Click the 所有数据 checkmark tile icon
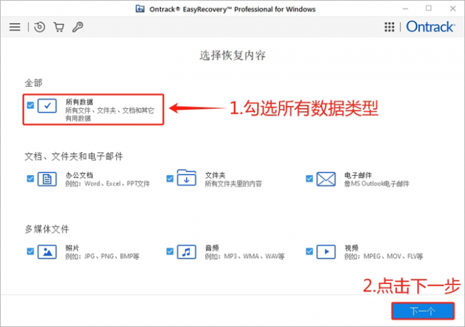The height and width of the screenshot is (327, 465). [47, 105]
